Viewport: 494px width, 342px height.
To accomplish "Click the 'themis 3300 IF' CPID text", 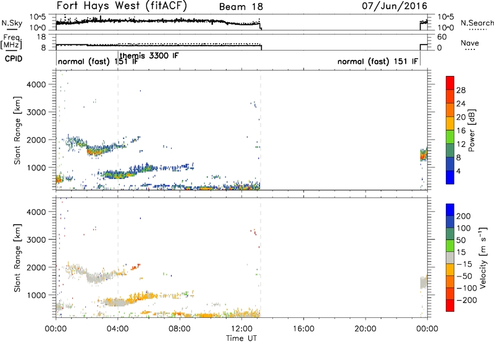I will [149, 56].
